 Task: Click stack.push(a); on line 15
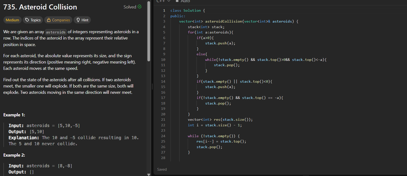(x=220, y=87)
